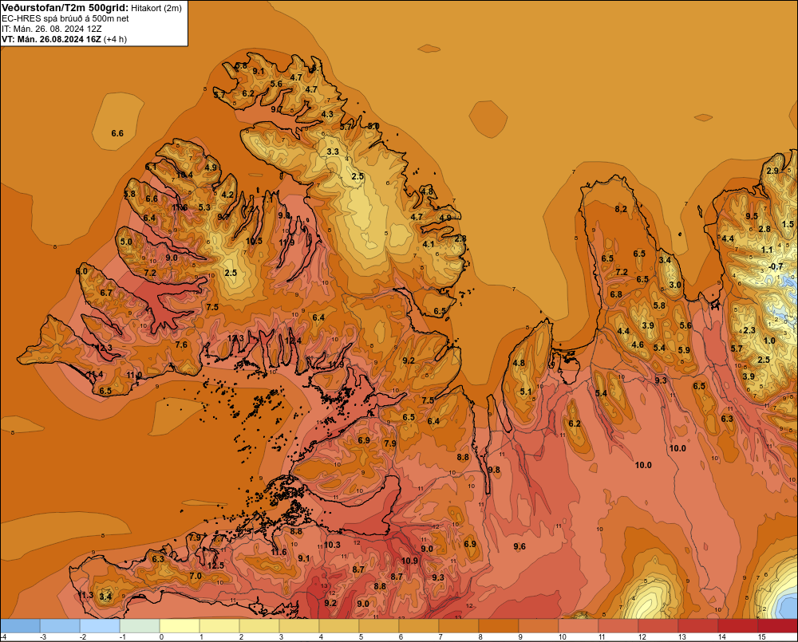The width and height of the screenshot is (798, 642).
Task: Click the 4.1 temperature label
Action: 429,244
